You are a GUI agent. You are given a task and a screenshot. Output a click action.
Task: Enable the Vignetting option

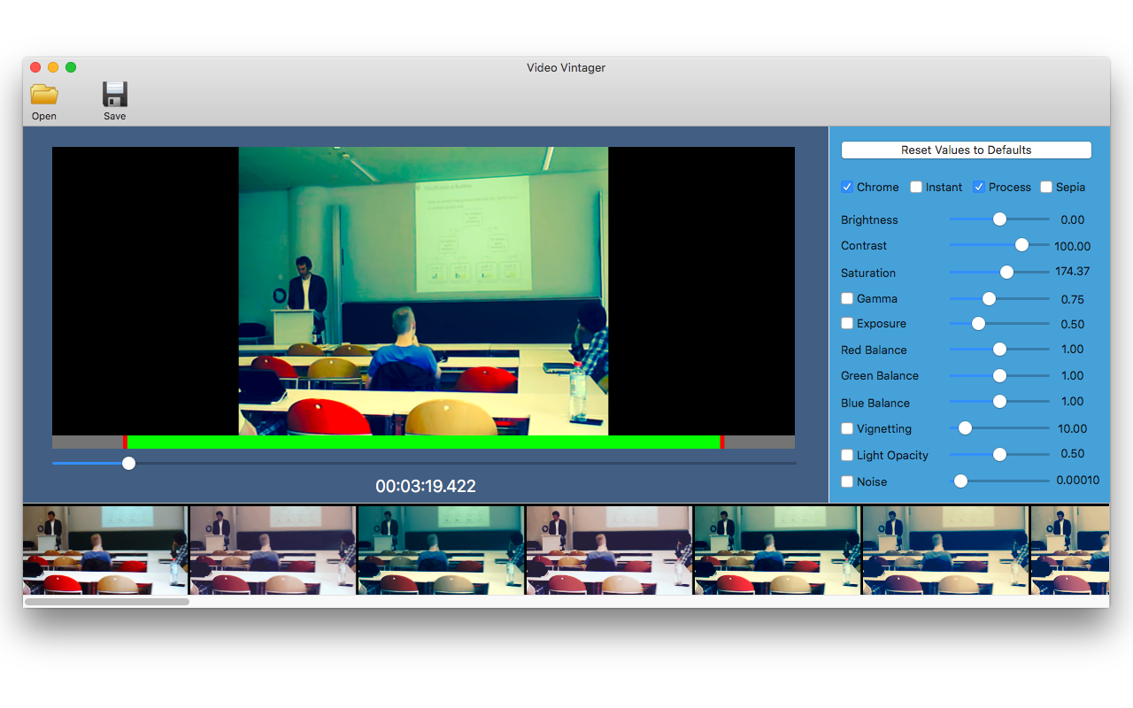pyautogui.click(x=847, y=428)
